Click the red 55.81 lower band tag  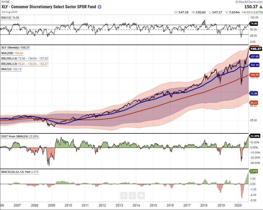point(254,103)
